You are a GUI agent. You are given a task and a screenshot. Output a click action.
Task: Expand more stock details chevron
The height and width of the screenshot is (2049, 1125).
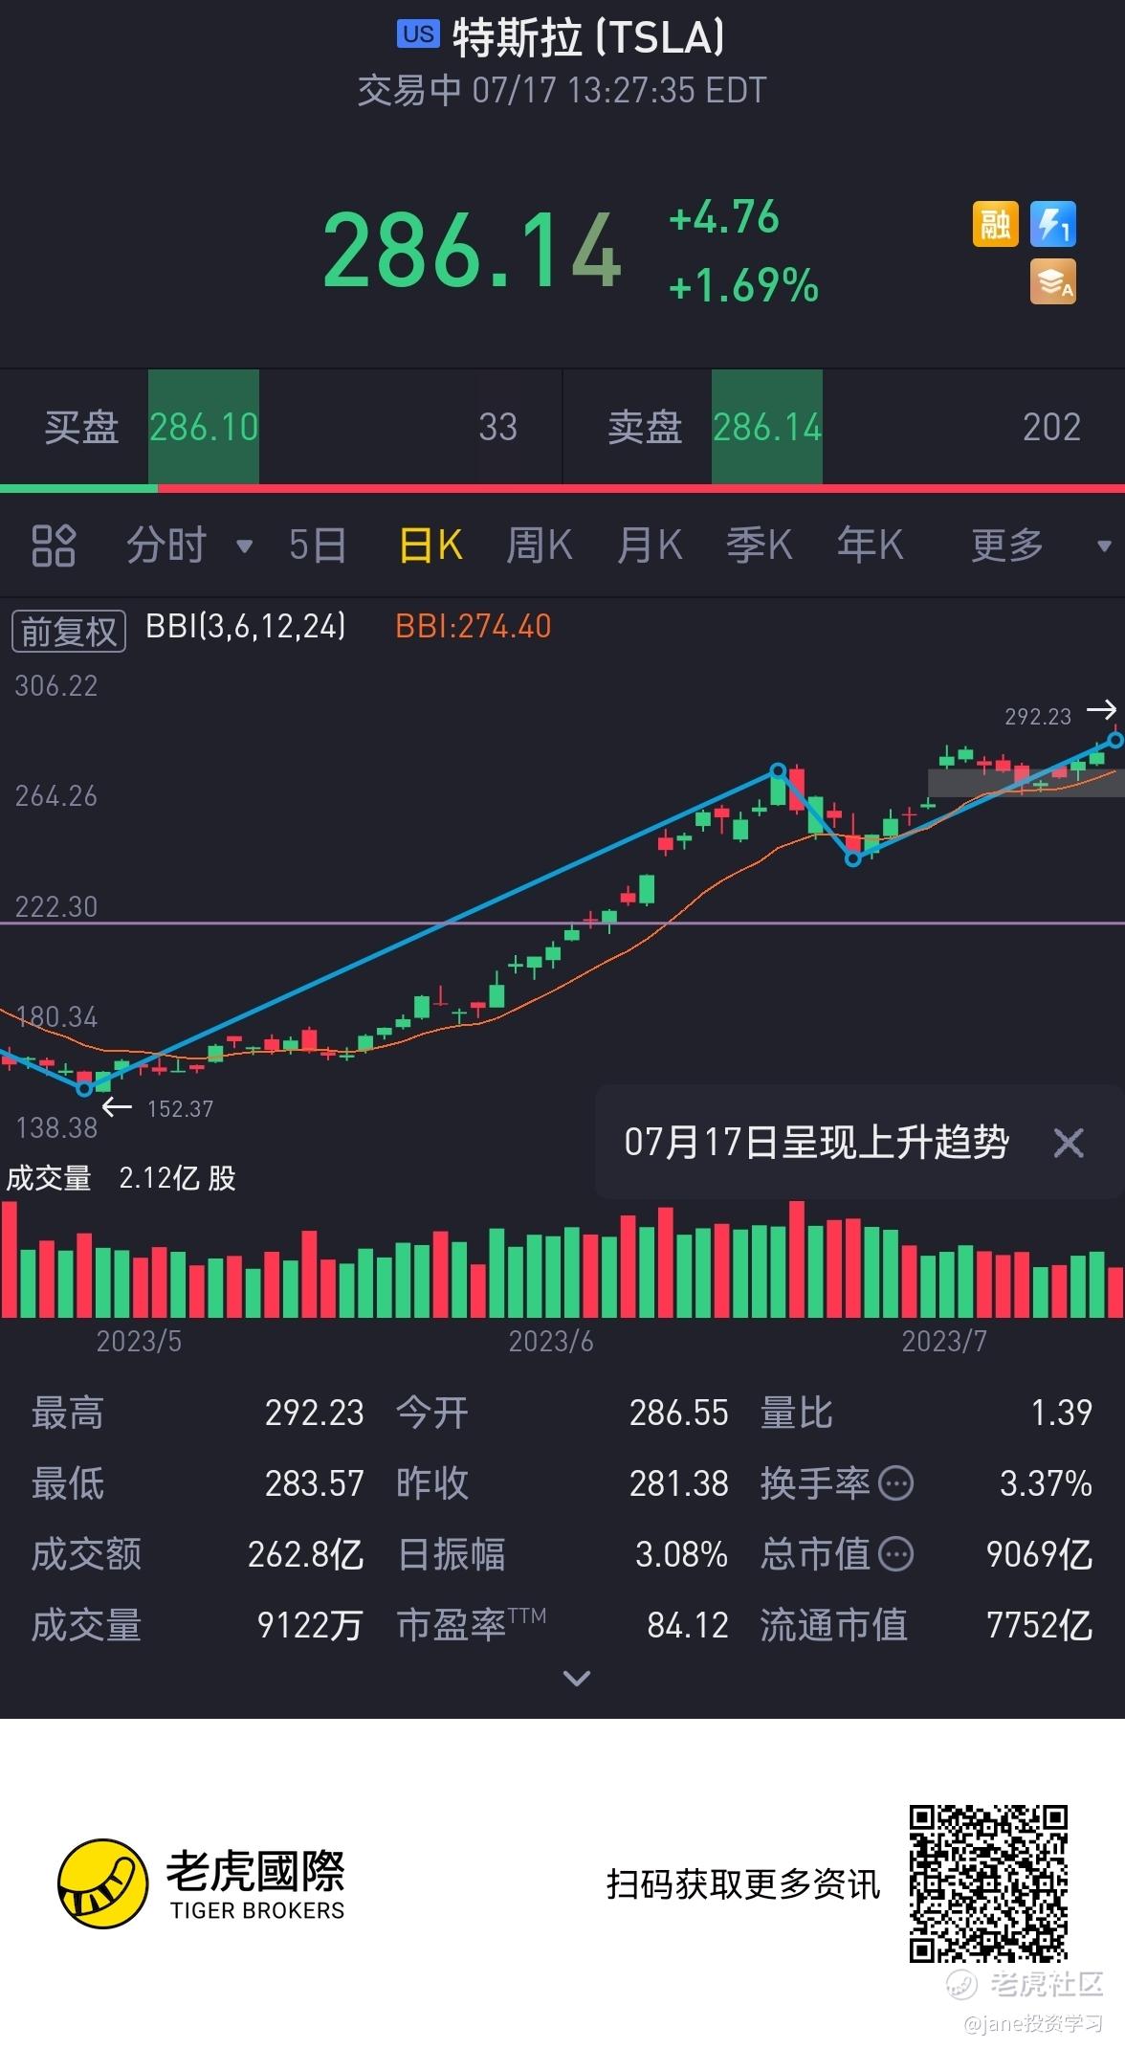click(577, 1678)
